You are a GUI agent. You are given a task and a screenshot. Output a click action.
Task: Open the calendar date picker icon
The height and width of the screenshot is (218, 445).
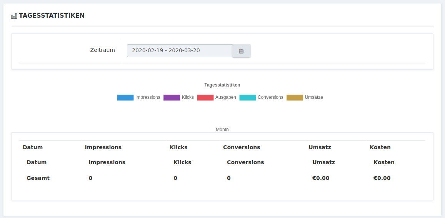pyautogui.click(x=241, y=51)
